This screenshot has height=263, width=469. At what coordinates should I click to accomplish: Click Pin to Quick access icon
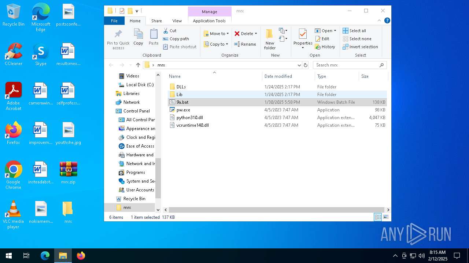[118, 34]
